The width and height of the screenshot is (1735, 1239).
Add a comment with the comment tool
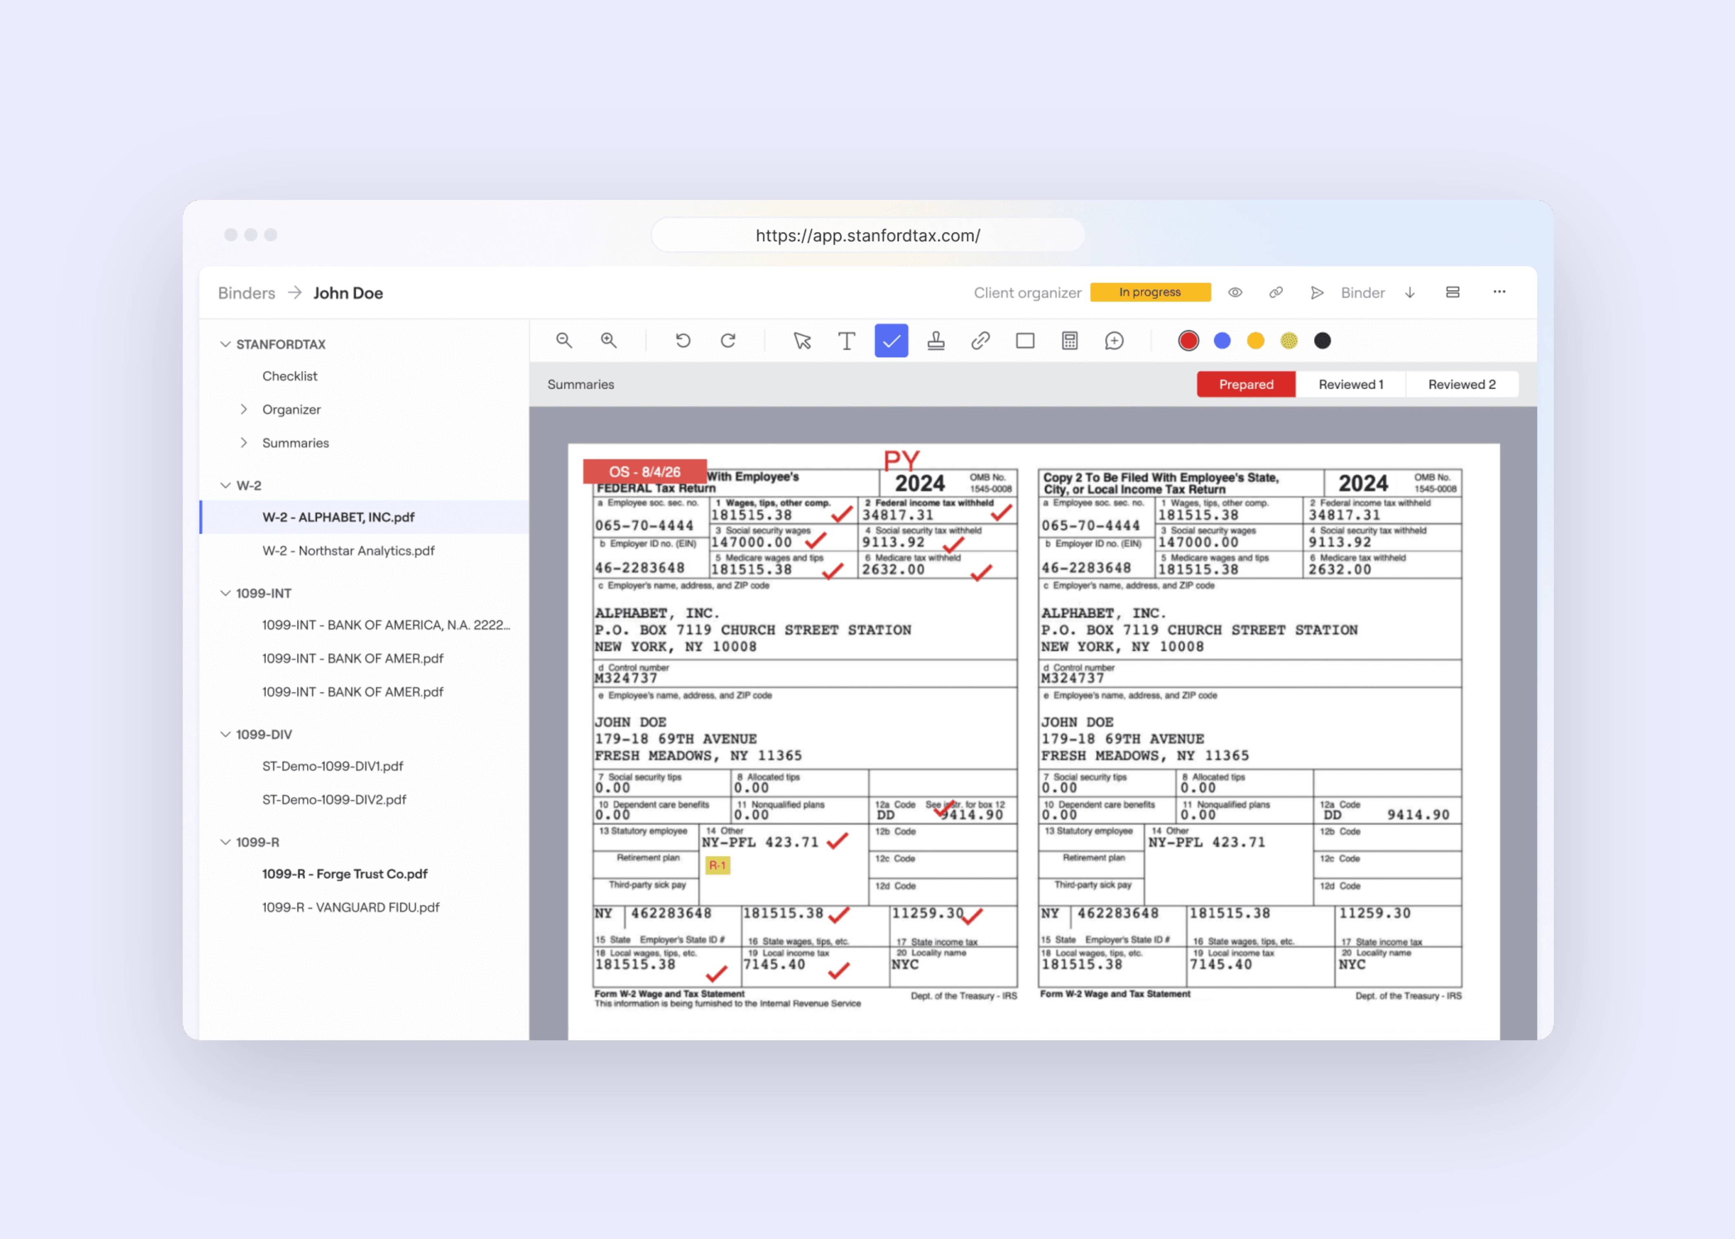[1114, 340]
